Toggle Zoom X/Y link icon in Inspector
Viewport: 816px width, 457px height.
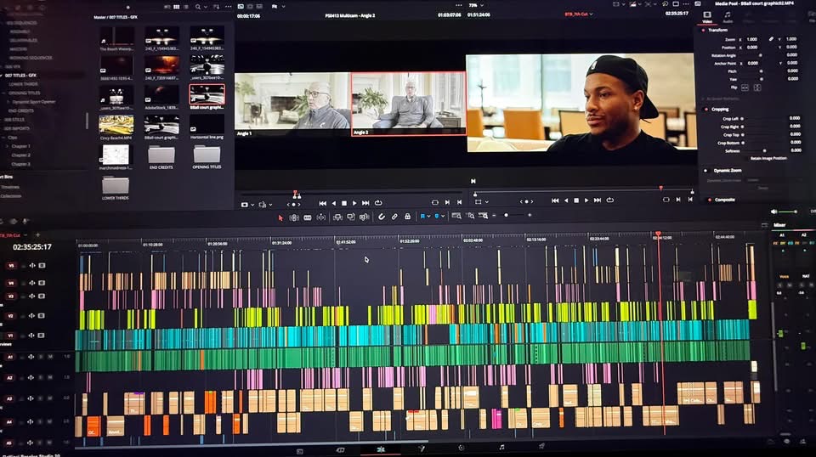click(x=771, y=39)
